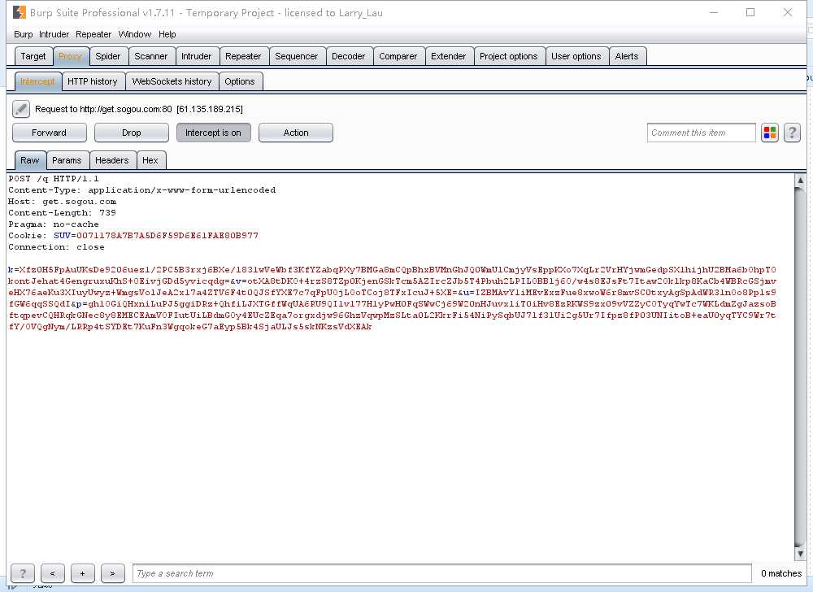The height and width of the screenshot is (592, 813).
Task: Click the help icon beside comment field
Action: point(792,133)
